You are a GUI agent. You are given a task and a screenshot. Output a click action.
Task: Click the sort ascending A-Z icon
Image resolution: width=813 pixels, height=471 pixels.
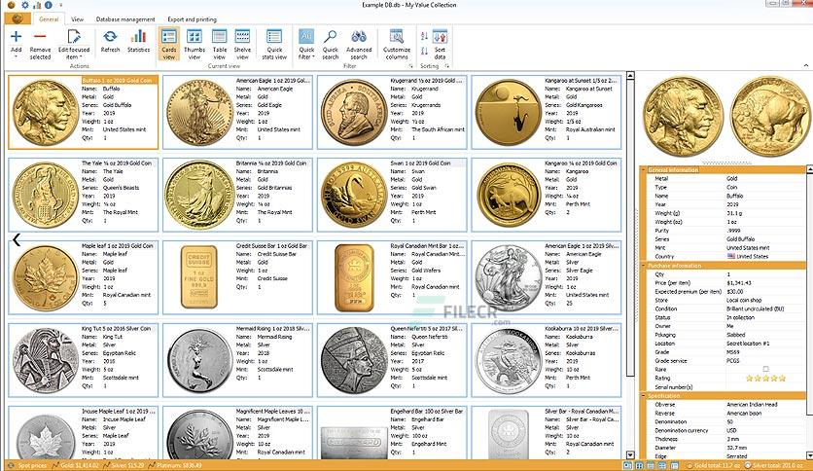424,36
